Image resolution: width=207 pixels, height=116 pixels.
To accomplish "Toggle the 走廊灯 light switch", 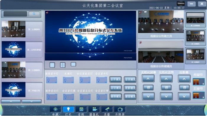I will 68,80.
